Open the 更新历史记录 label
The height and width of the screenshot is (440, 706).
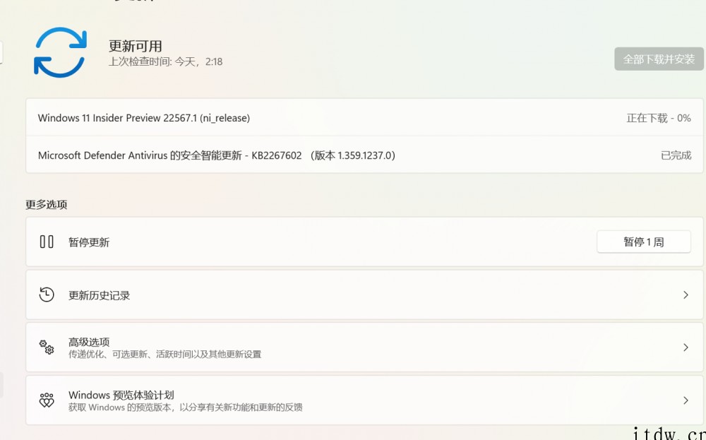coord(99,295)
